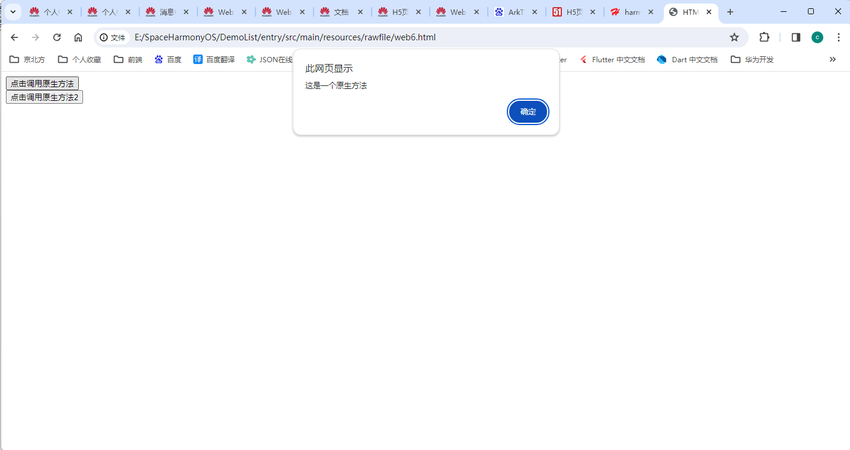Open the Dart 中文文档 bookmark
This screenshot has height=450, width=850.
click(688, 59)
